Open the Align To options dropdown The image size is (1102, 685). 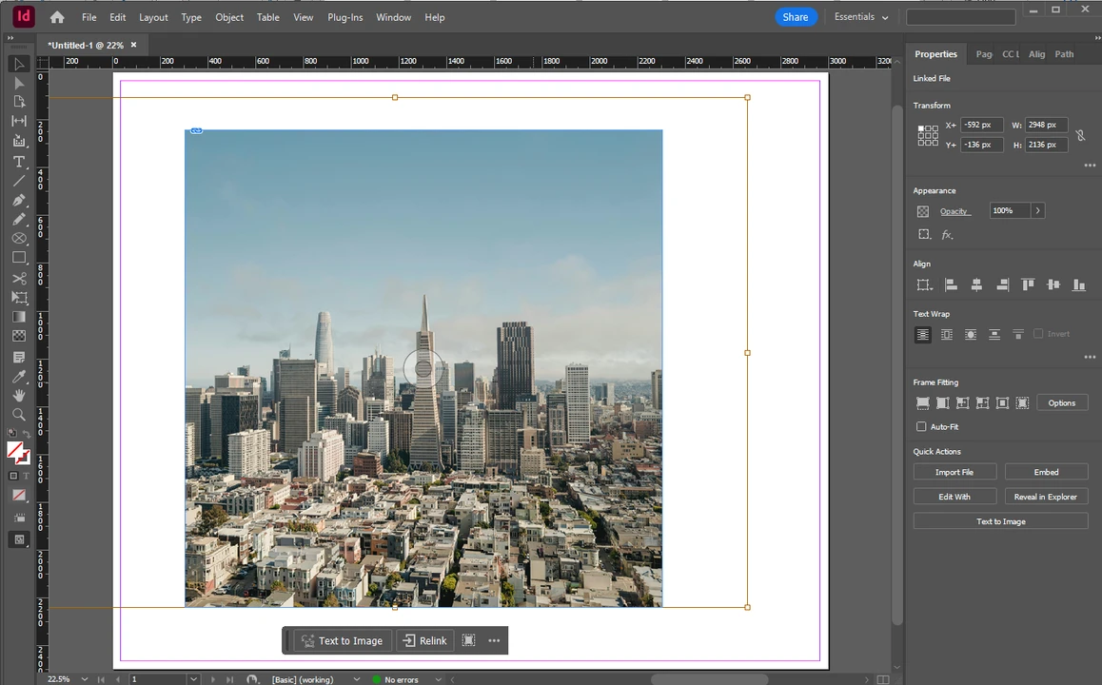click(924, 284)
